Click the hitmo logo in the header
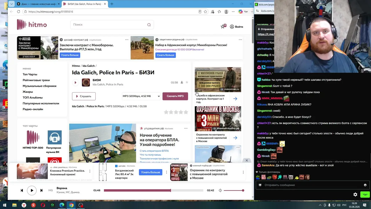 pyautogui.click(x=32, y=25)
